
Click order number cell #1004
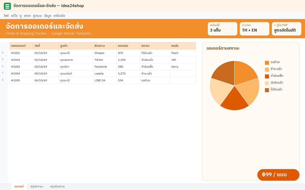21,73
